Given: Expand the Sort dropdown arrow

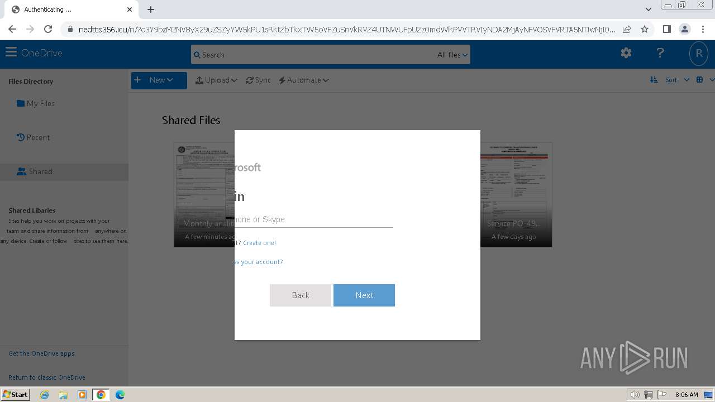Looking at the screenshot, I should pos(687,80).
